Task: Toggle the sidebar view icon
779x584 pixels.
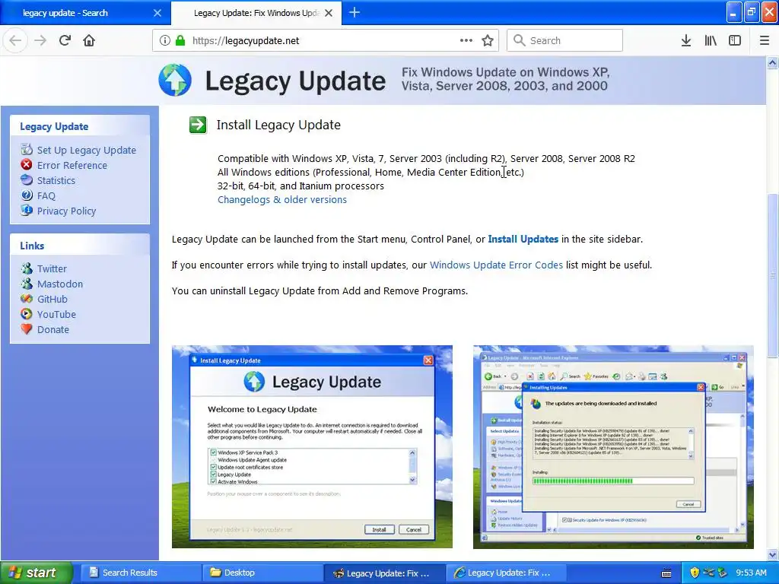Action: pos(735,40)
